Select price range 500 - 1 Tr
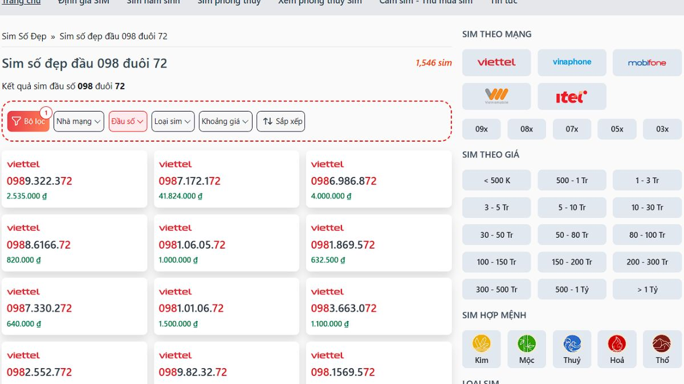 pyautogui.click(x=572, y=180)
